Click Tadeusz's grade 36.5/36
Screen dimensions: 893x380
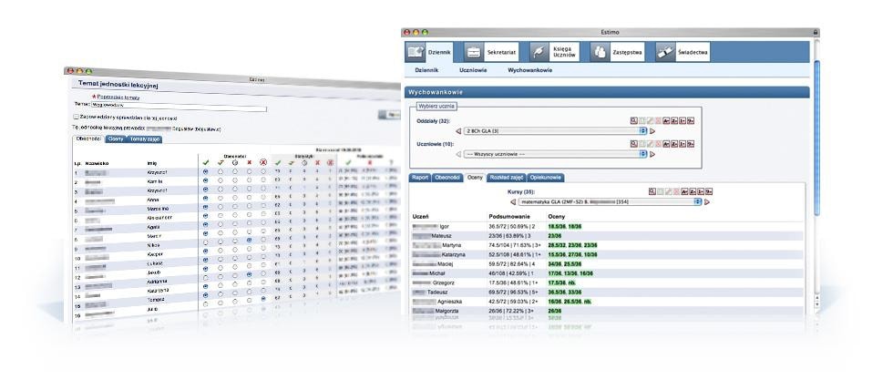[557, 292]
